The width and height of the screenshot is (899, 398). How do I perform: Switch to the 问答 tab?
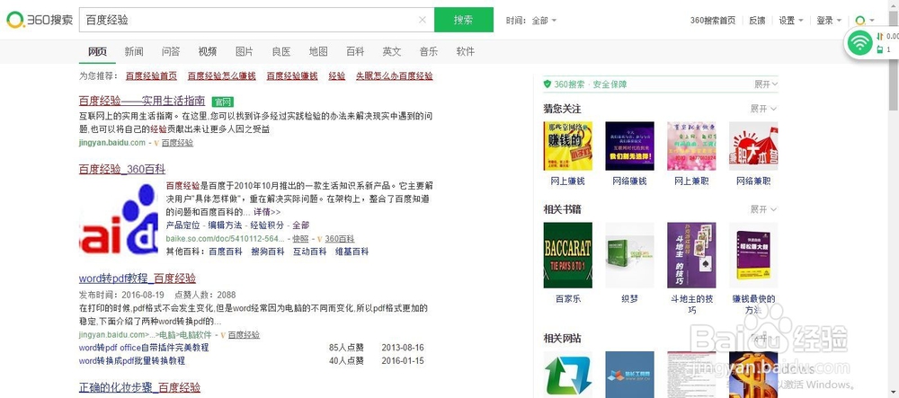[x=170, y=51]
